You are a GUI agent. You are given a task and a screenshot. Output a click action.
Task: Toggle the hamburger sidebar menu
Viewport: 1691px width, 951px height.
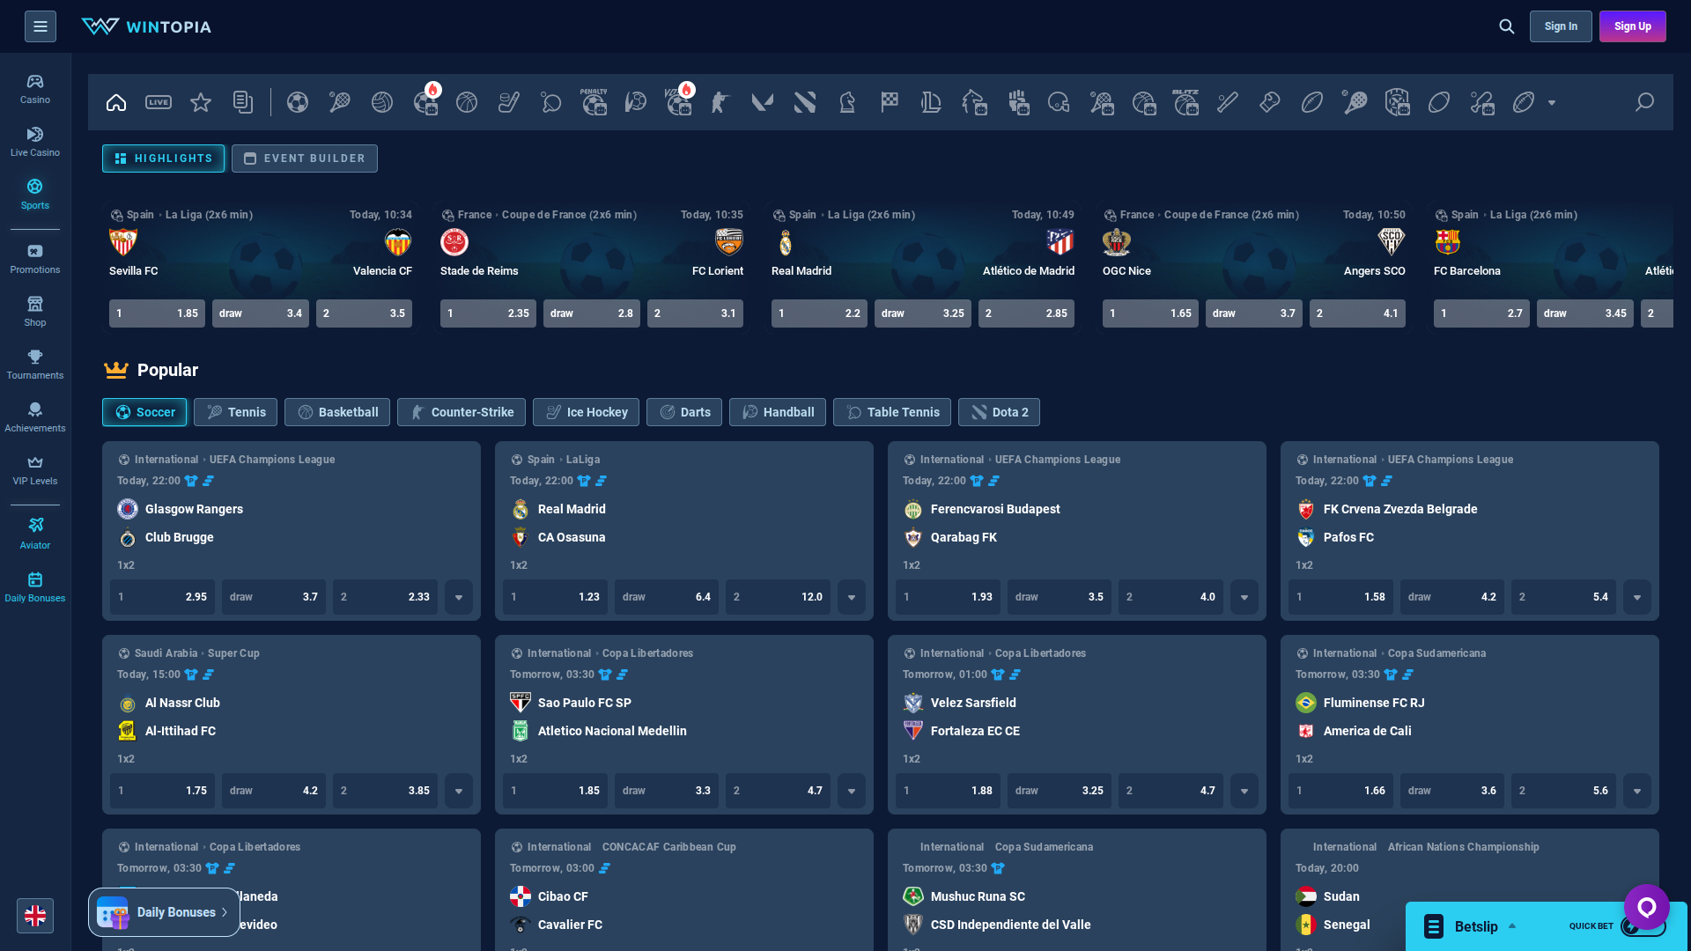tap(41, 26)
